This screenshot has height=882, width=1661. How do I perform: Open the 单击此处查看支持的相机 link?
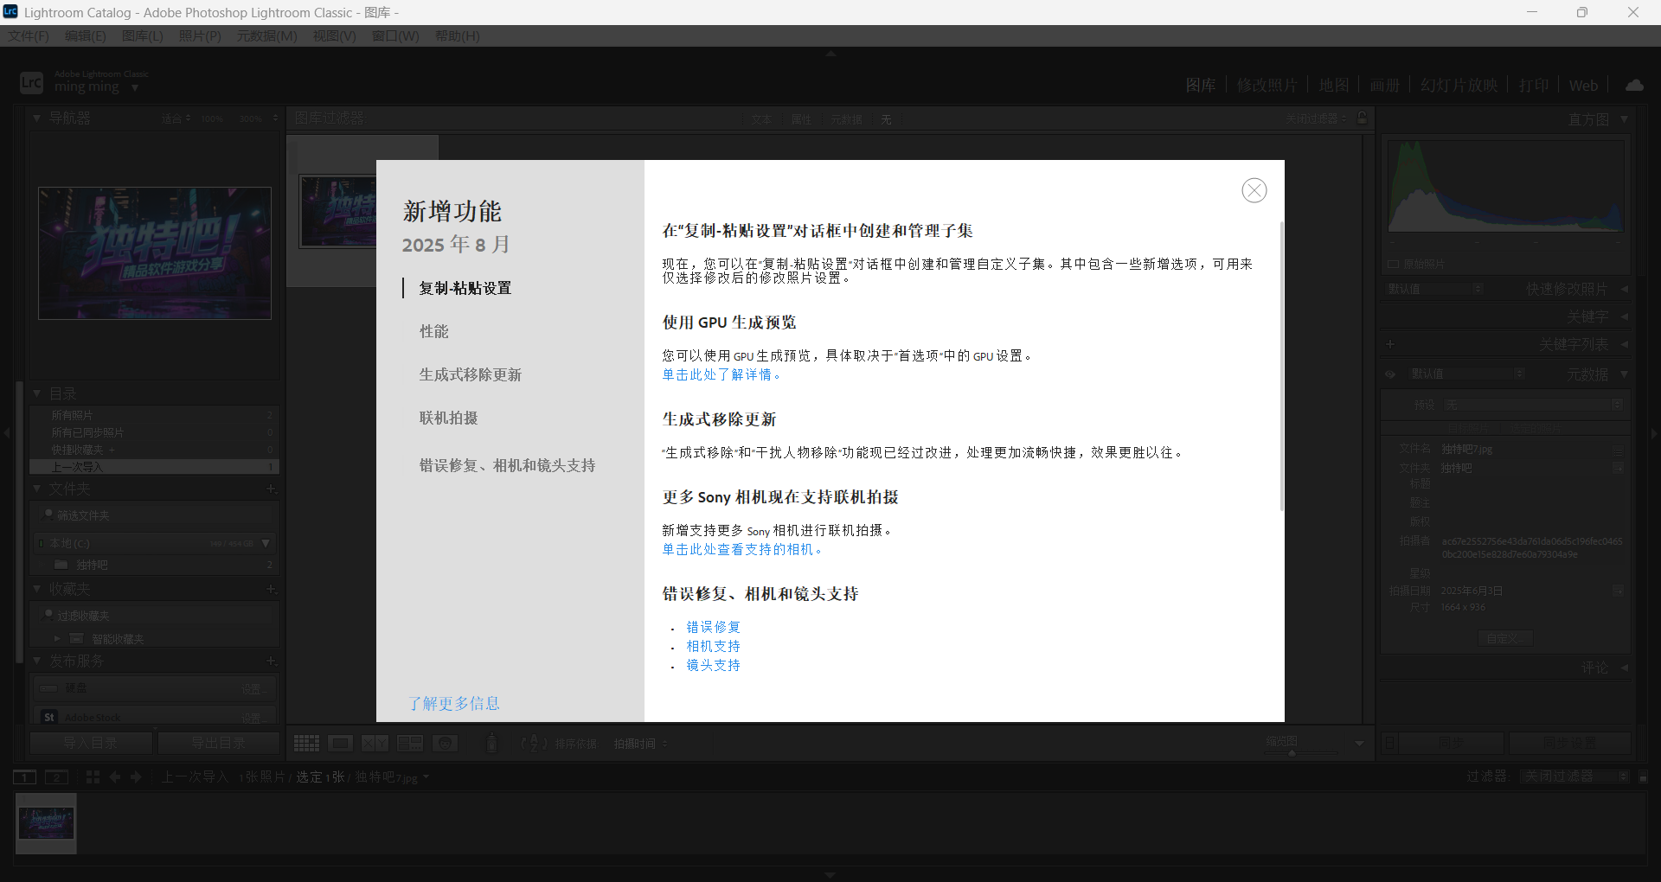[742, 549]
